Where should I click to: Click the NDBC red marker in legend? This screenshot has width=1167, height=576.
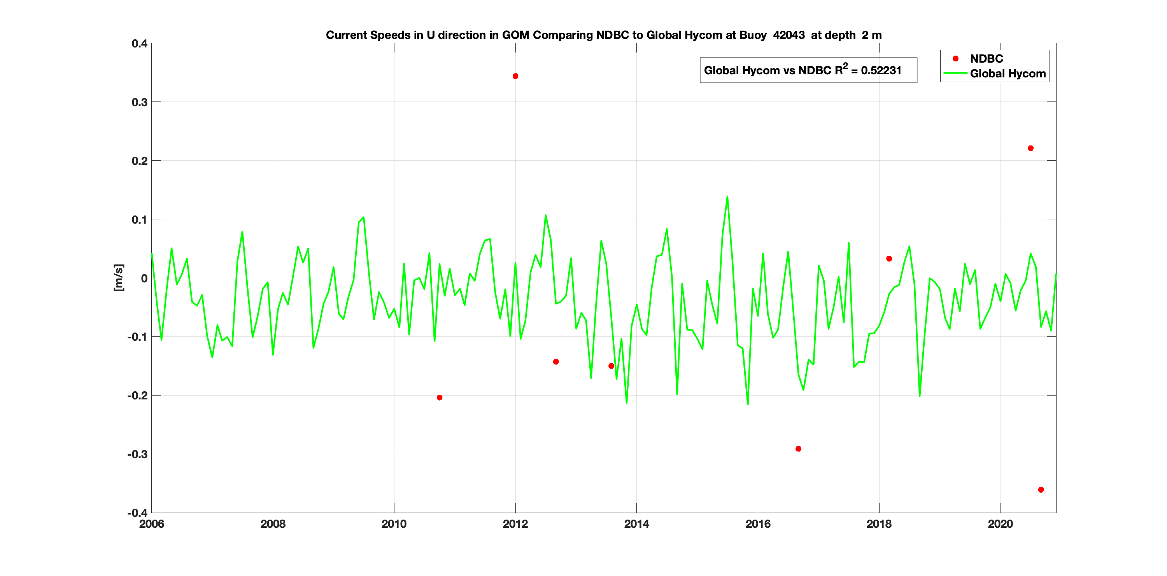(x=955, y=58)
